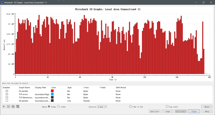Click the Close button
The height and width of the screenshot is (115, 215).
click(x=194, y=111)
